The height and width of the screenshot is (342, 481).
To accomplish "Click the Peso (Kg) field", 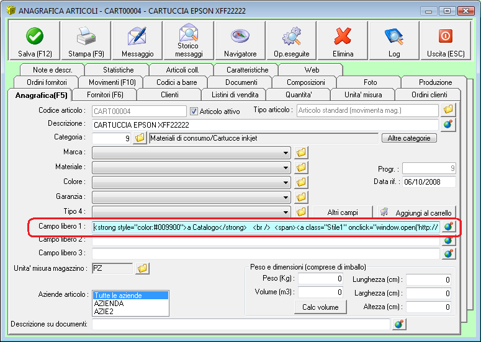I will pos(321,279).
